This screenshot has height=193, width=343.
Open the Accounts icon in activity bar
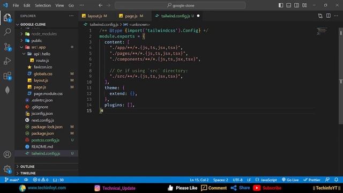pos(7,154)
